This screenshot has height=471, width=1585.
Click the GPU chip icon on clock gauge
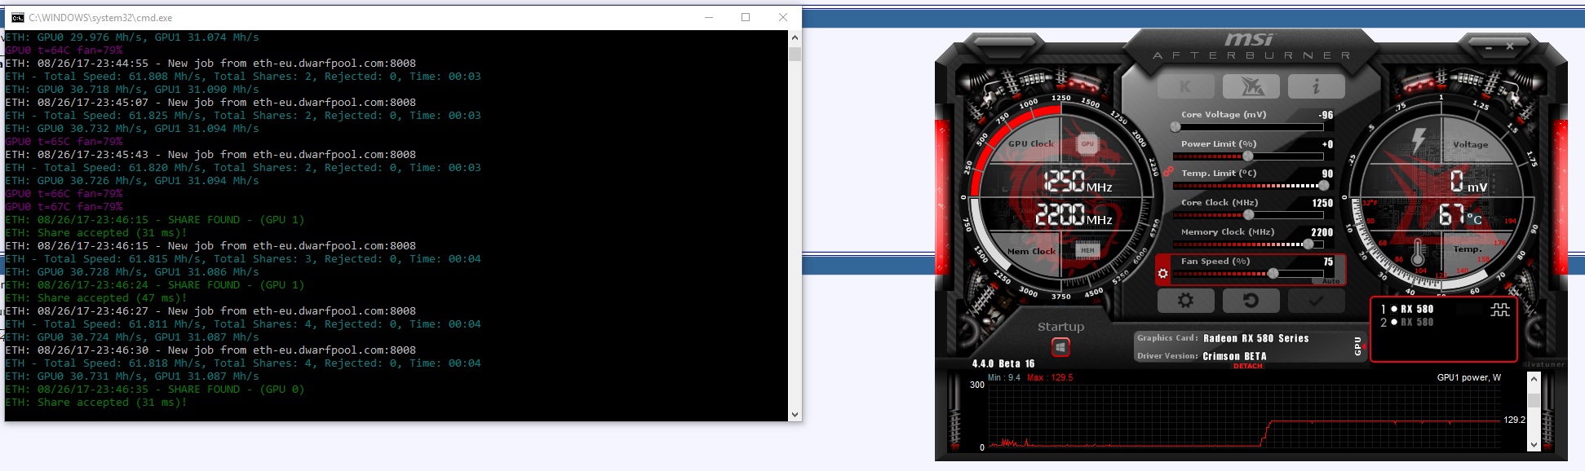click(x=1087, y=144)
